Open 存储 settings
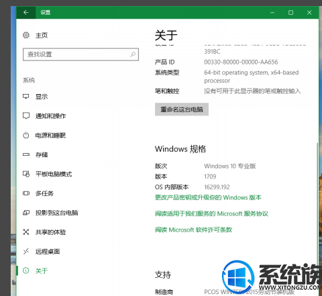Screen dimensions: 322x296 click(x=42, y=154)
